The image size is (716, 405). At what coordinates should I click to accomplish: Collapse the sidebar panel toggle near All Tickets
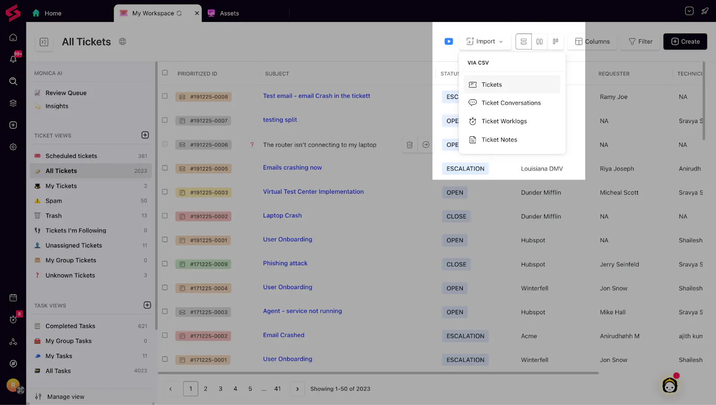(x=44, y=42)
